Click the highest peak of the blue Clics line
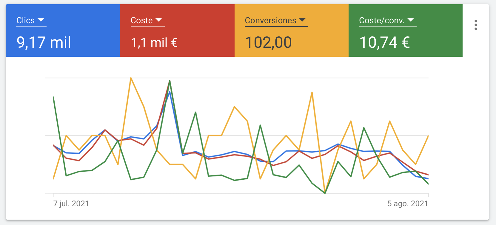 tap(170, 92)
